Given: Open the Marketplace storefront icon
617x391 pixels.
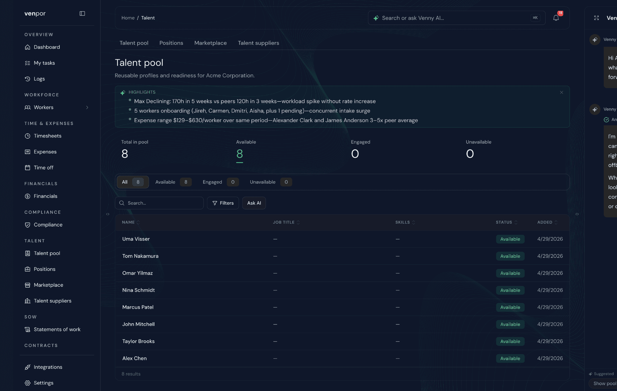Looking at the screenshot, I should click(28, 285).
